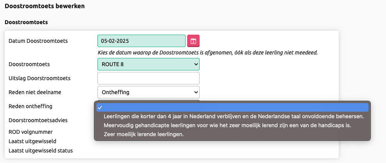The height and width of the screenshot is (163, 386).
Task: Open the Doostroomtoets ROUTE 8 dropdown
Action: 149,64
